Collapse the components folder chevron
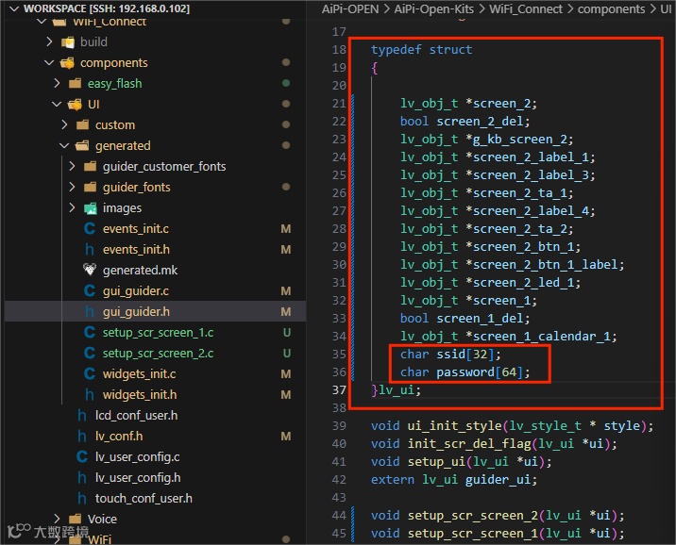The image size is (676, 545). click(x=49, y=63)
